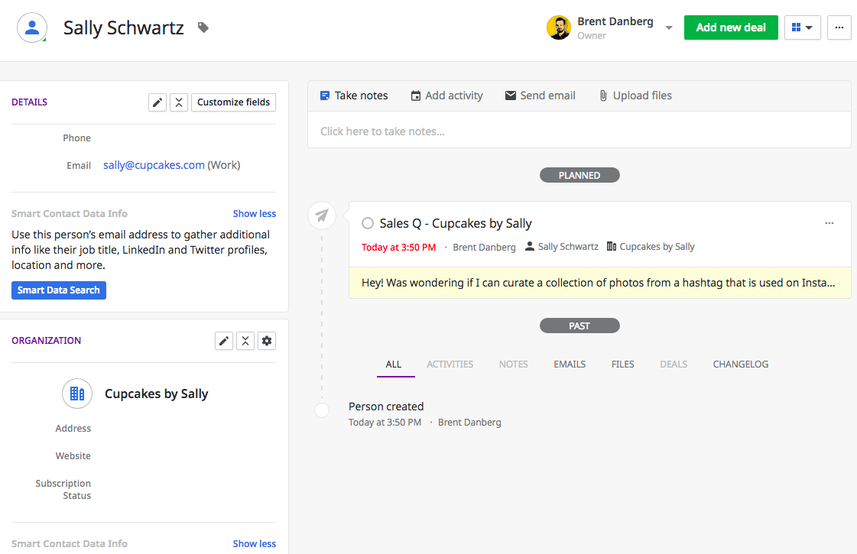Screen dimensions: 857x554
Task: Click the Smart Data Search button
Action: point(59,290)
